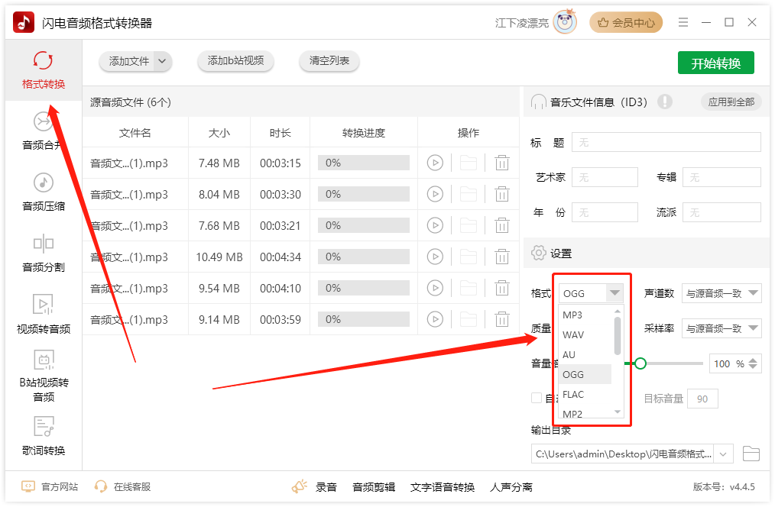Delete the first 音频文...(1).mp3 file
Screen dimensions: 775x507
502,163
